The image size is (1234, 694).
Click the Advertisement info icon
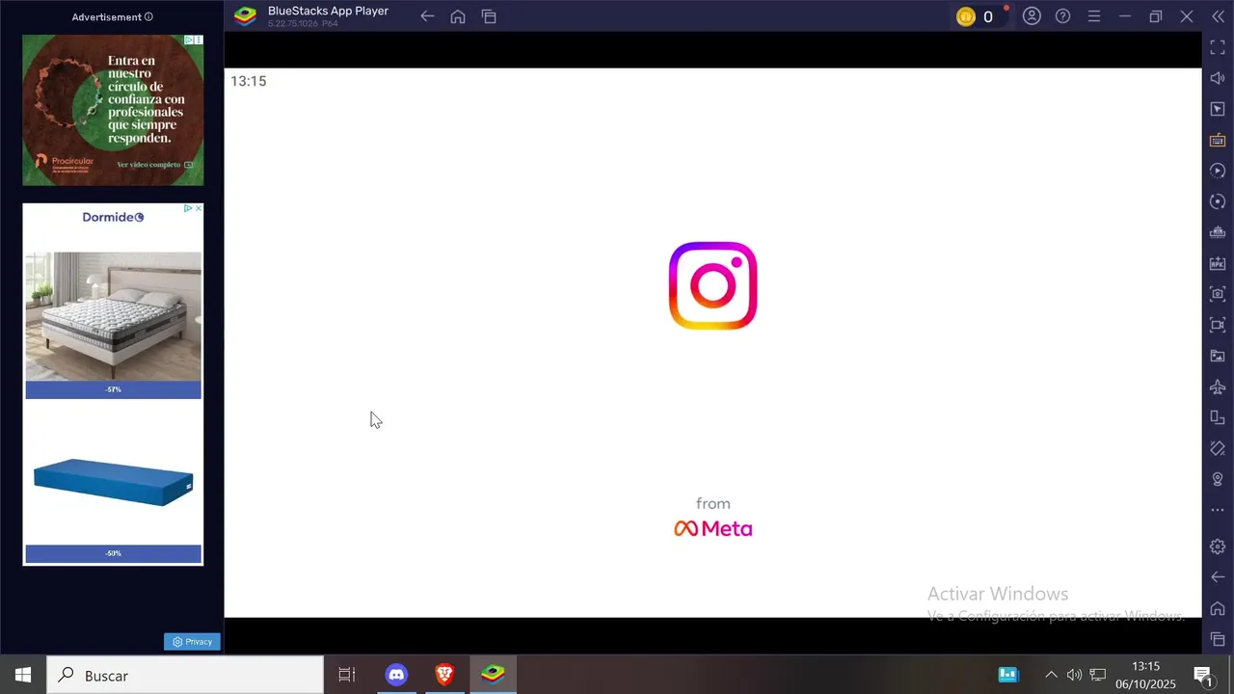point(148,17)
